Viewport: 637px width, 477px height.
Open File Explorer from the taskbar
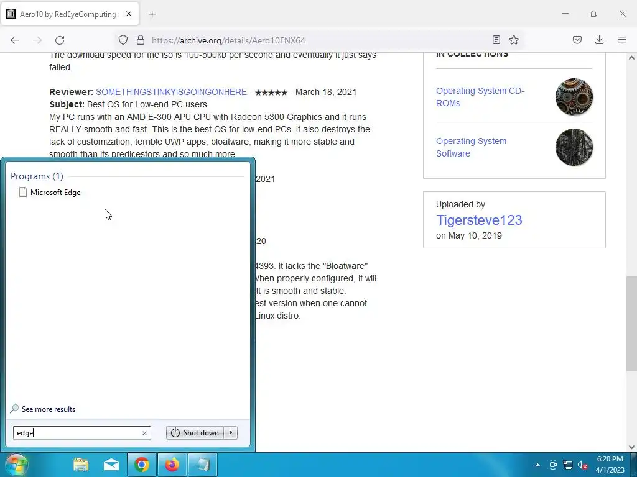point(81,465)
